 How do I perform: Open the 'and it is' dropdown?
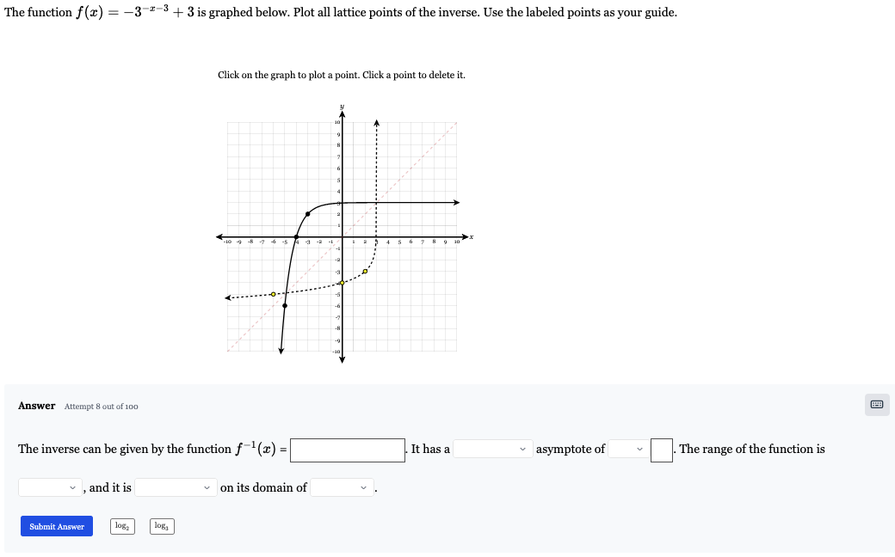point(176,487)
